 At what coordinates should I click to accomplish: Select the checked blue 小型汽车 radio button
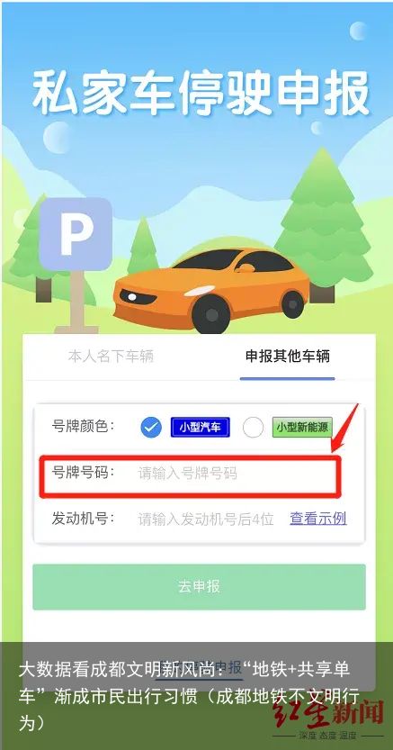click(x=151, y=427)
